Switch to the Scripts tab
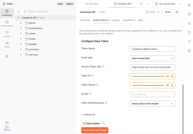This screenshot has height=134, width=193. pos(116,20)
